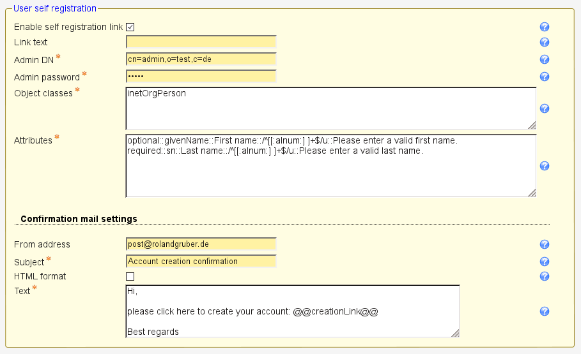Click into the Link text field
This screenshot has height=354, width=581.
201,42
